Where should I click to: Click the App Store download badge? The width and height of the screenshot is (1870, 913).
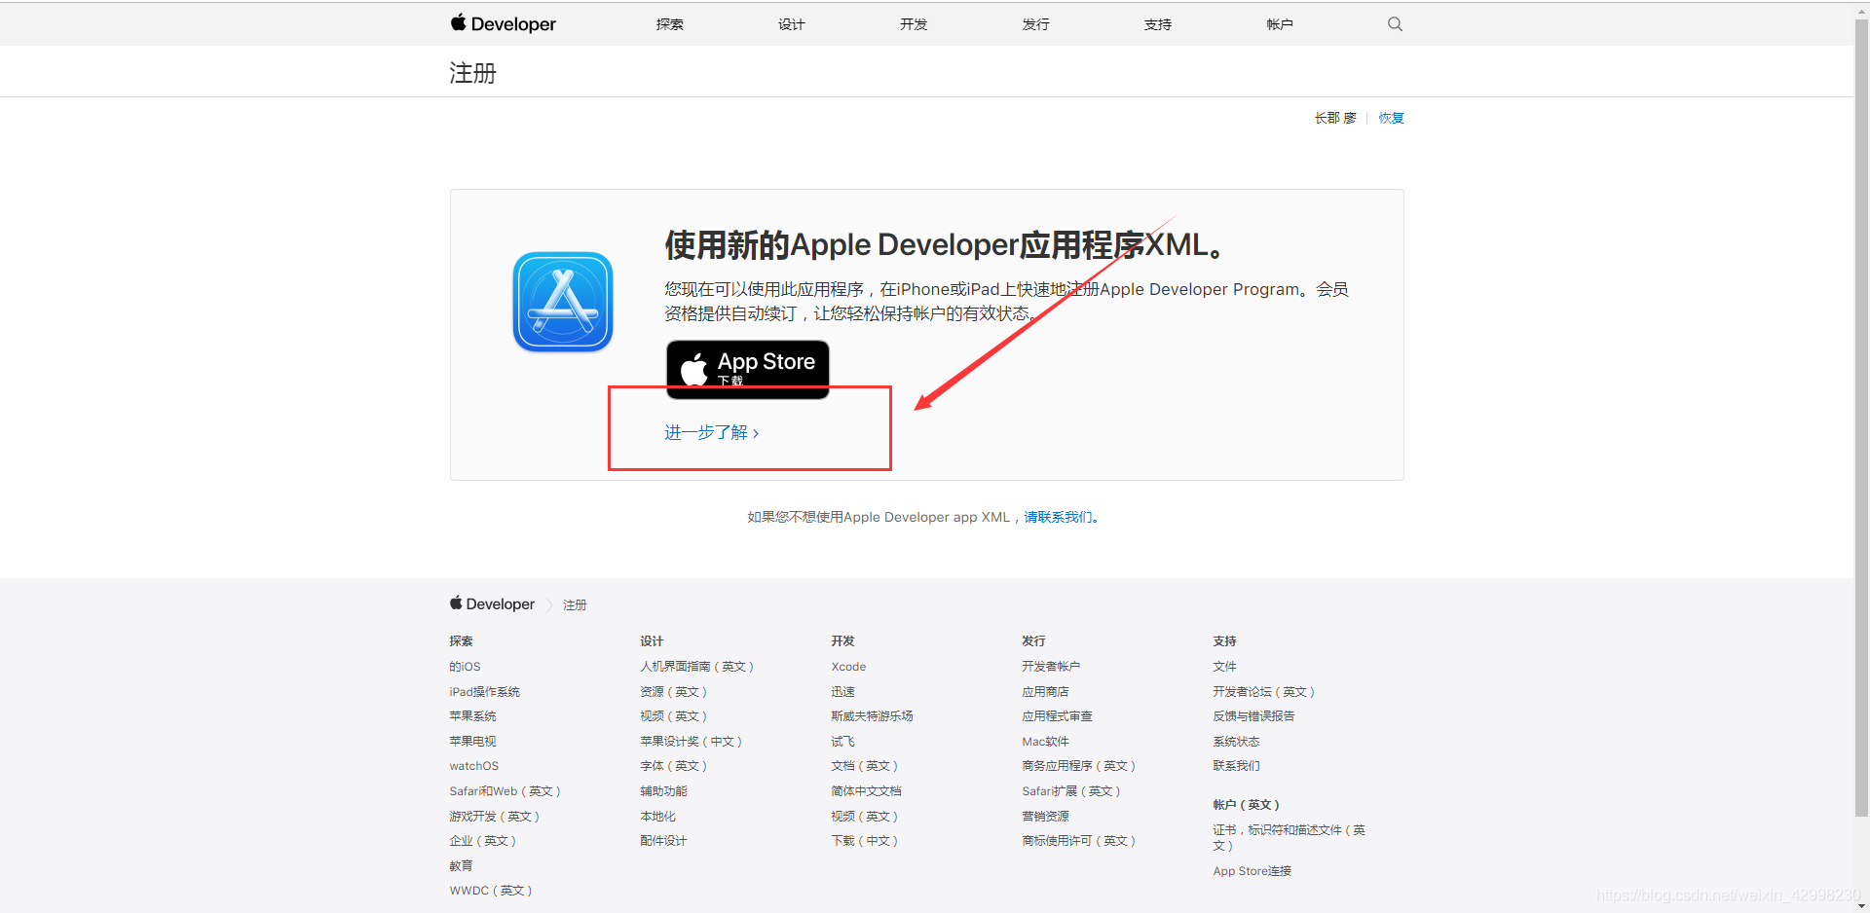(748, 369)
